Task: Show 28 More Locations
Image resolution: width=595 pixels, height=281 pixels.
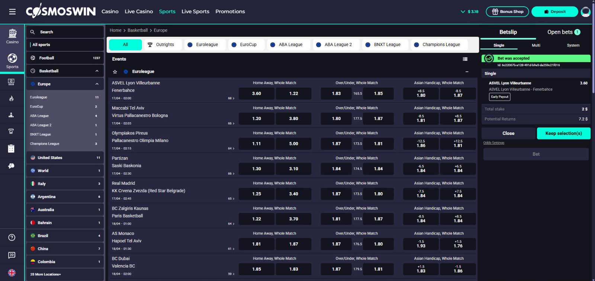Action: point(65,274)
